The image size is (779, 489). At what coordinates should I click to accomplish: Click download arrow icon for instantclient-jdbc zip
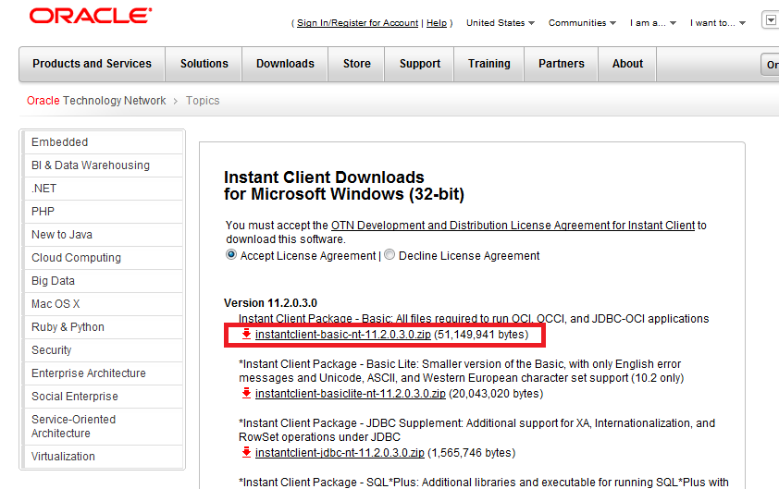point(246,452)
